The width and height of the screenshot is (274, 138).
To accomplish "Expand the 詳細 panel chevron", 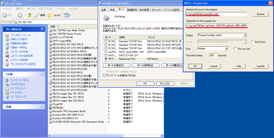I will pyautogui.click(x=42, y=106).
